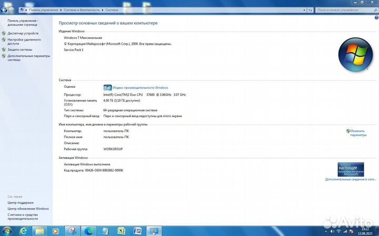379x236 pixels.
Task: Open Защита системы
Action: [19, 49]
